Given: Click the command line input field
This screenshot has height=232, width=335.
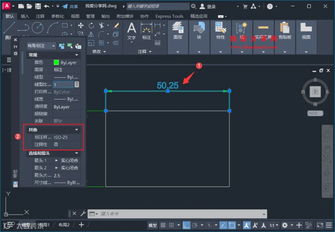Looking at the screenshot, I should 177,214.
